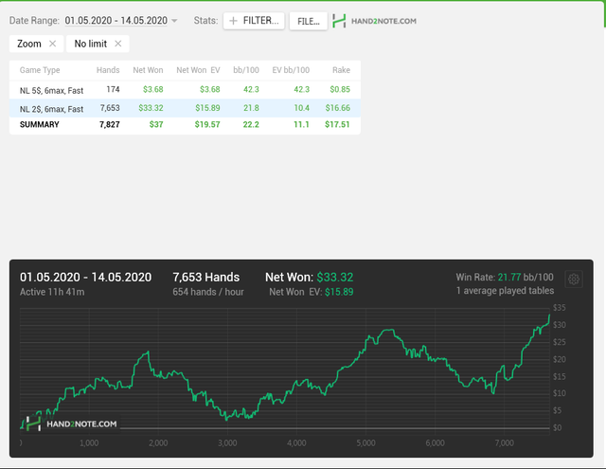This screenshot has width=606, height=469.
Task: Sort table by bb/100 column header
Action: coord(246,70)
